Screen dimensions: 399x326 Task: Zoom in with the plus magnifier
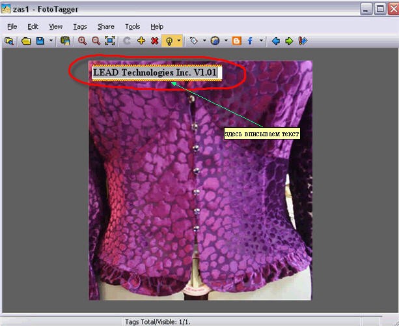coord(82,41)
